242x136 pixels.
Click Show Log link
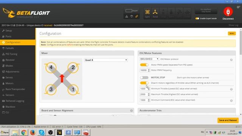pos(233,25)
